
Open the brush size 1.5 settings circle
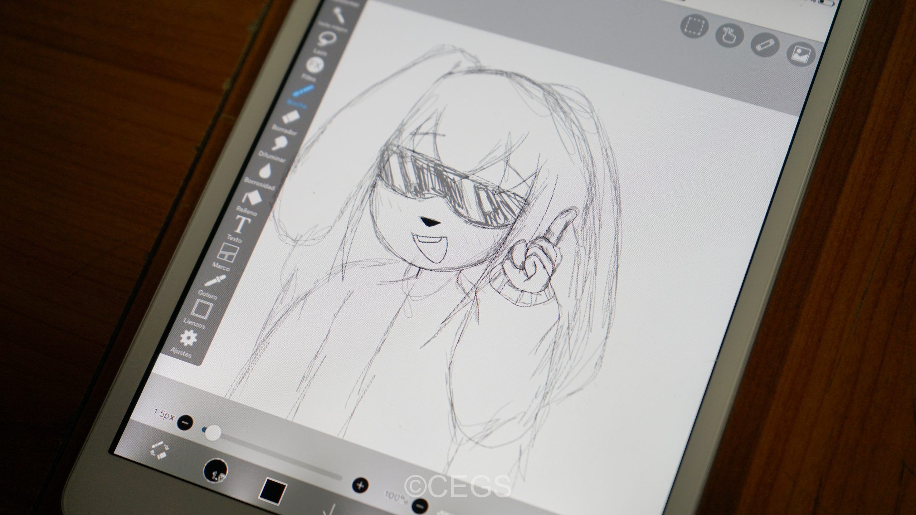point(215,471)
